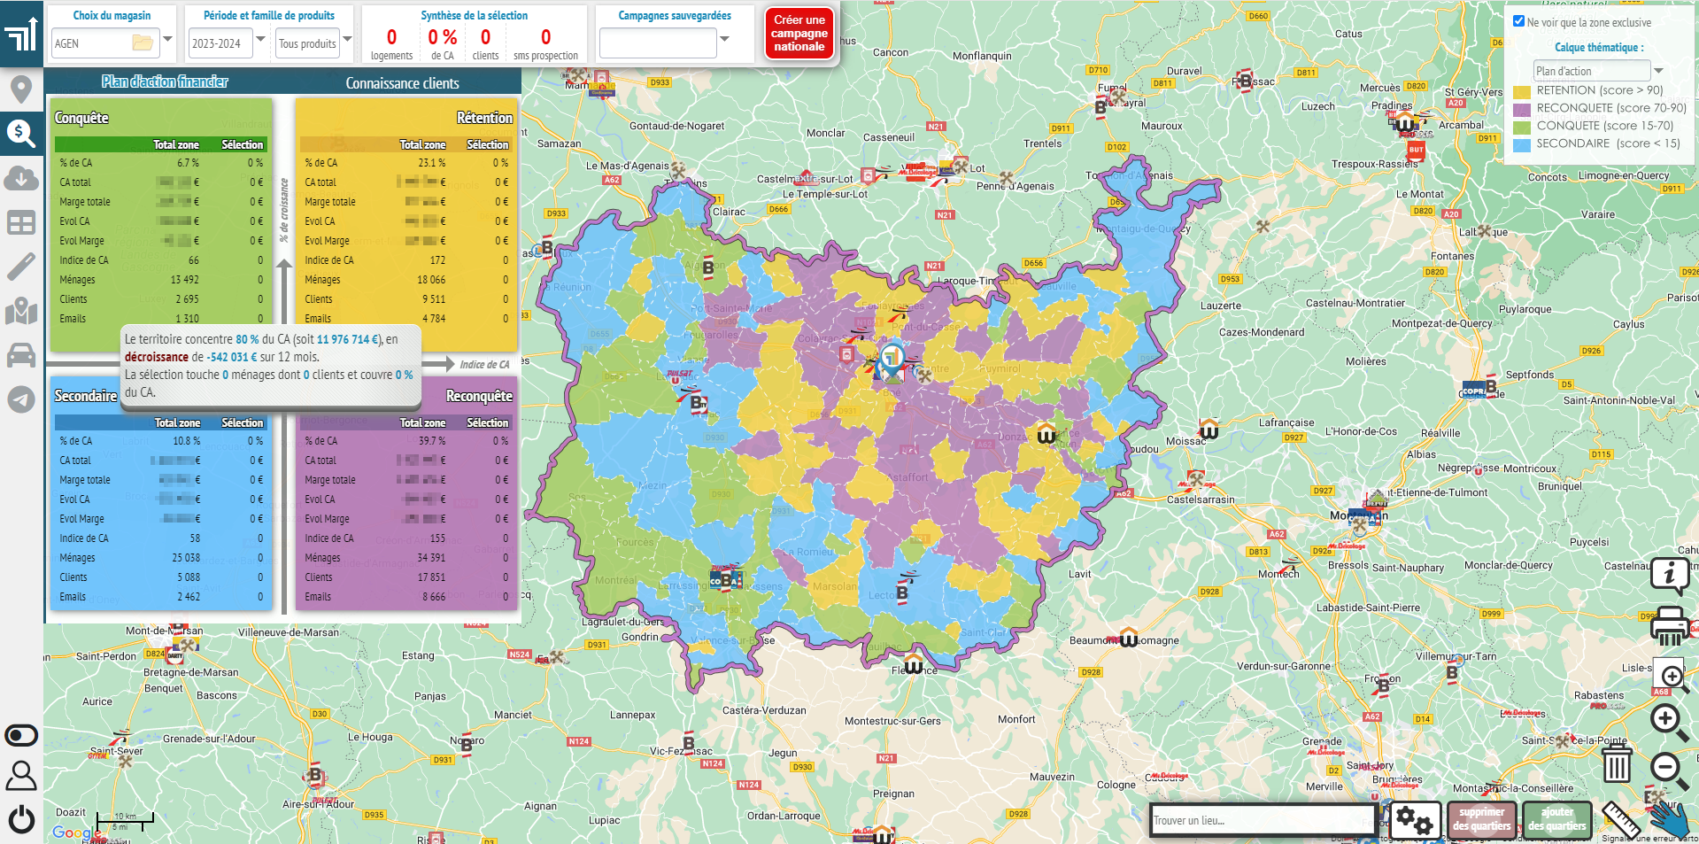Screen dimensions: 1699x844
Task: Click the 'ajouter des quartiers' button
Action: click(x=1556, y=820)
